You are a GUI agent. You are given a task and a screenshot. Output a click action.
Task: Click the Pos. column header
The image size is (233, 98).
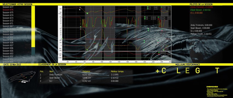pyautogui.click(x=42, y=72)
